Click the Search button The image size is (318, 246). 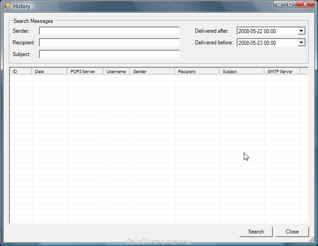(x=256, y=232)
